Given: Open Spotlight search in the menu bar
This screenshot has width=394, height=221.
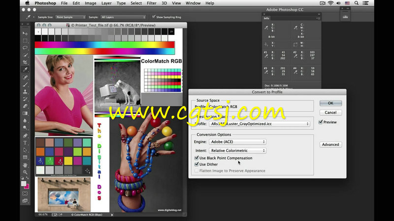Looking at the screenshot, I should click(356, 3).
